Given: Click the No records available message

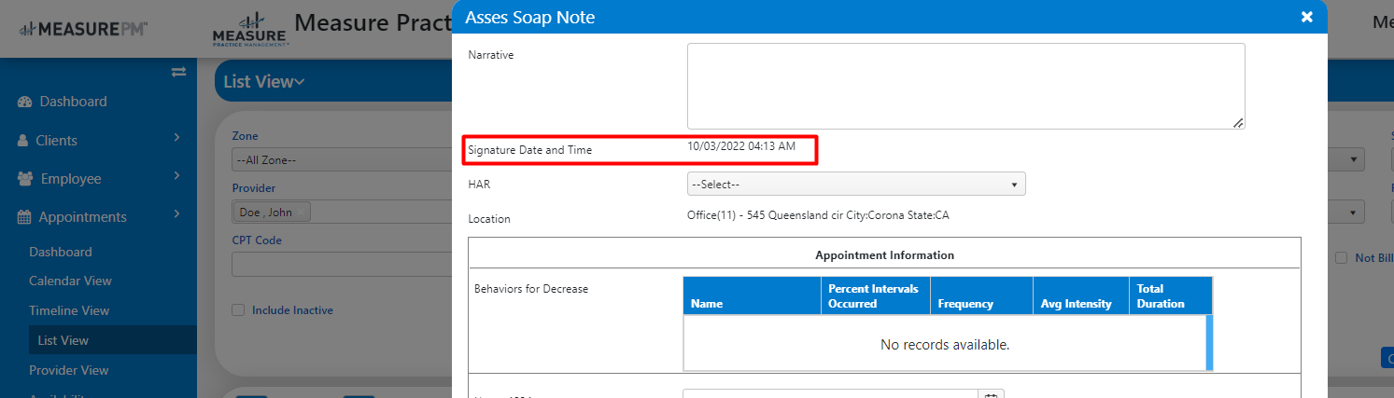Looking at the screenshot, I should (945, 345).
